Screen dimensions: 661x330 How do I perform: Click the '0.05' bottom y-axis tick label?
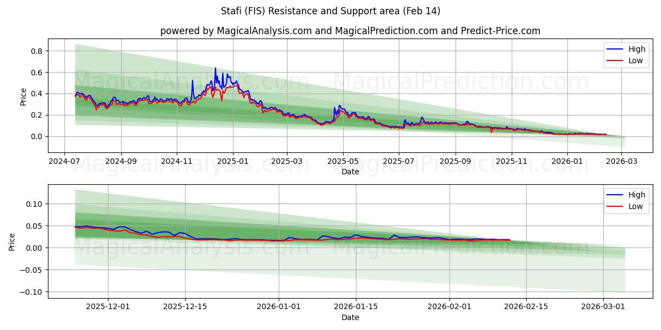click(x=35, y=226)
